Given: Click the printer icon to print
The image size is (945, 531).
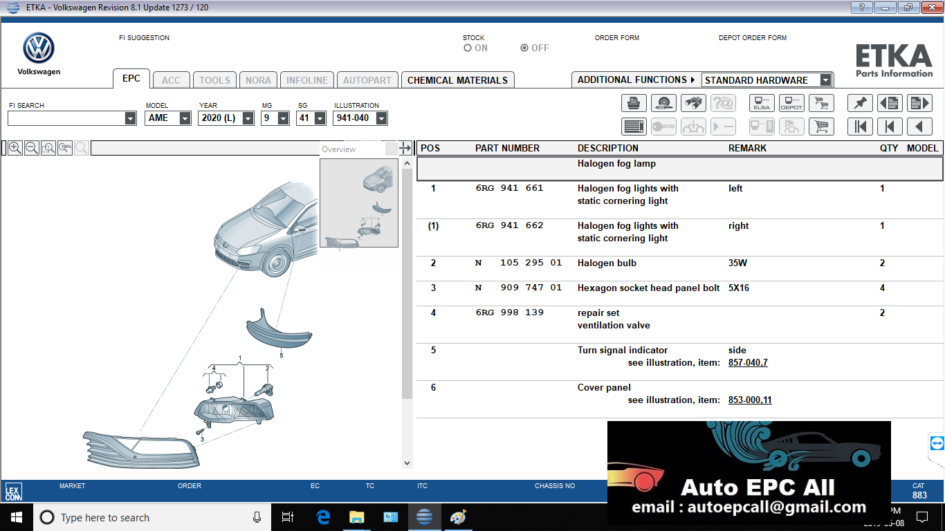Looking at the screenshot, I should (x=634, y=103).
